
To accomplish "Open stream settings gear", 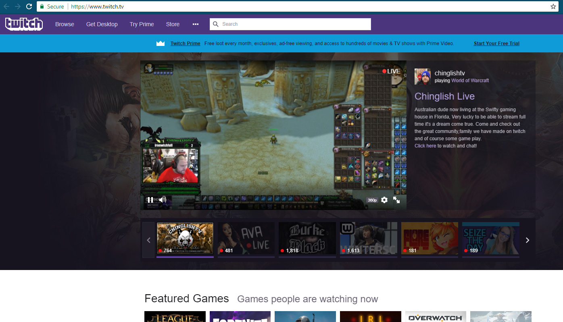I will (384, 200).
